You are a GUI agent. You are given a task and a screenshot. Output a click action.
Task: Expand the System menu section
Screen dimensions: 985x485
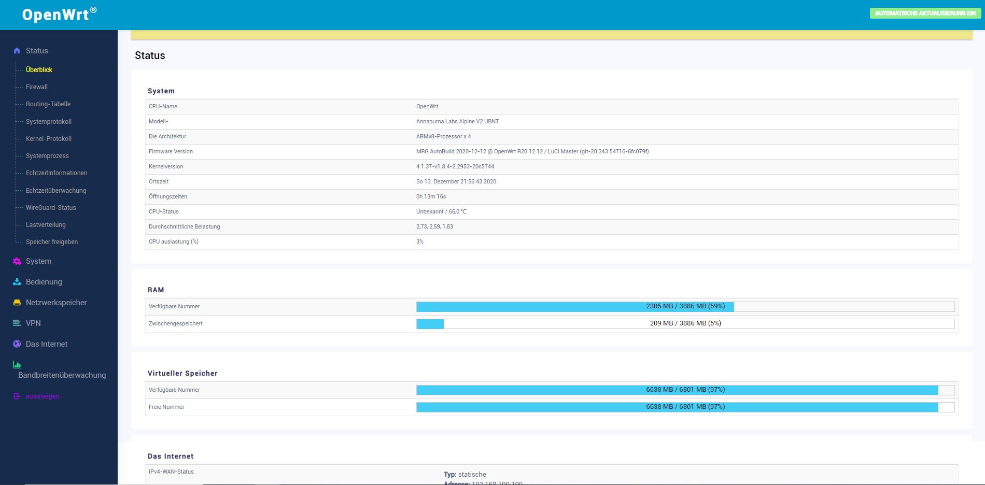[x=38, y=261]
